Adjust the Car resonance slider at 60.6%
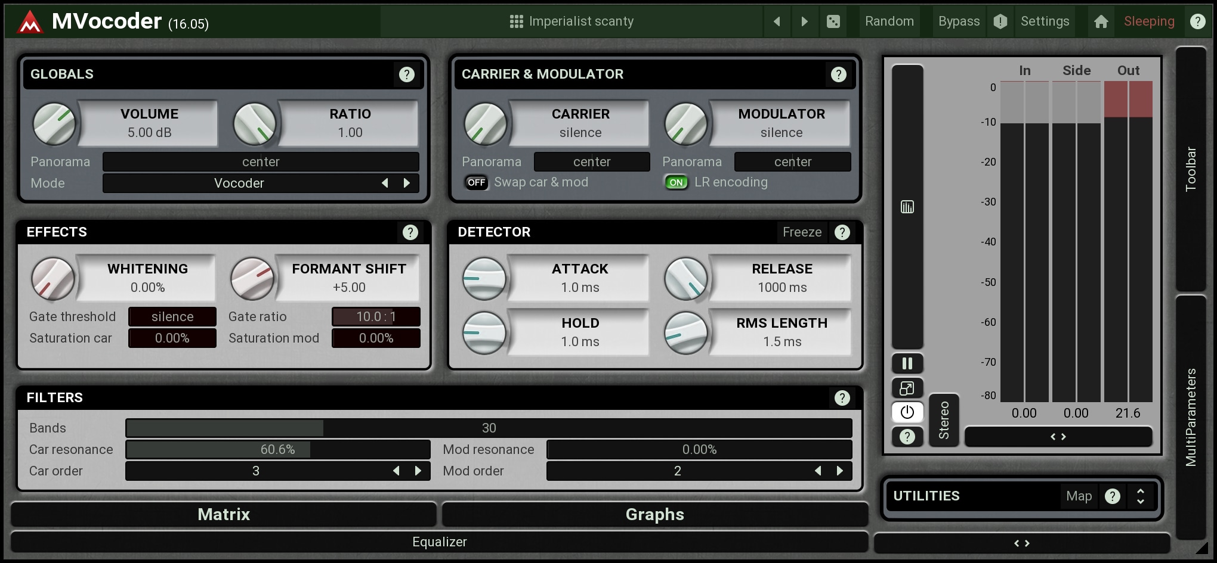1217x563 pixels. (277, 449)
